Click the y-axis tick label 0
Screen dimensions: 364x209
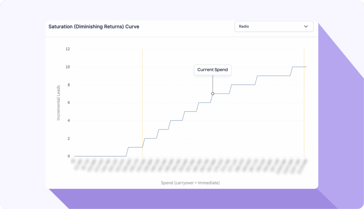point(69,156)
